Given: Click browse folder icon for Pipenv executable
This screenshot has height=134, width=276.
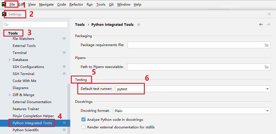Looking at the screenshot, I should pos(267,67).
